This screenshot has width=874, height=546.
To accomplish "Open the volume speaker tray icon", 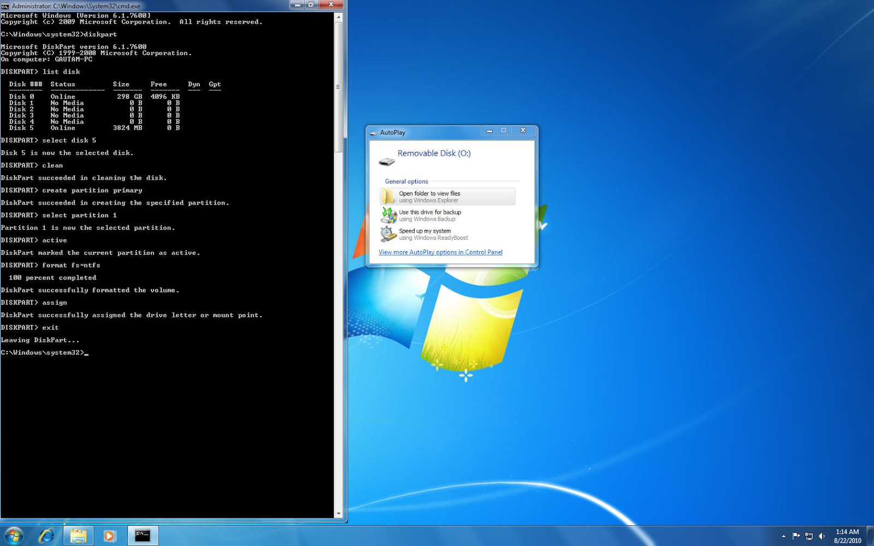I will (822, 536).
